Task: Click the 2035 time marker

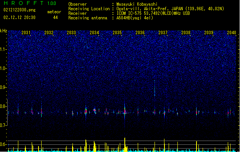Action: pyautogui.click(x=117, y=33)
